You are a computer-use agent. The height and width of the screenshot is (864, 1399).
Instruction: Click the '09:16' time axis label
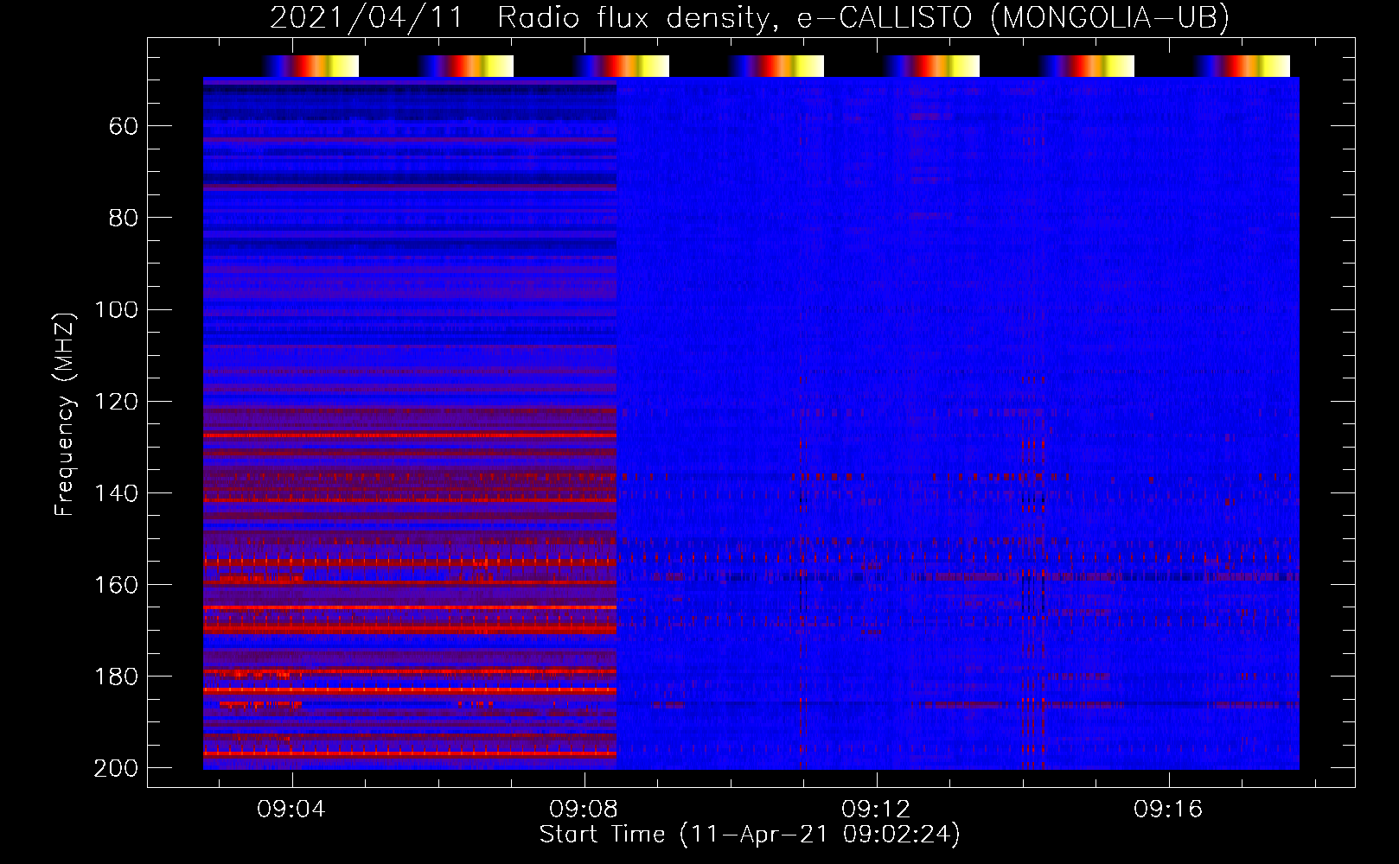1169,809
